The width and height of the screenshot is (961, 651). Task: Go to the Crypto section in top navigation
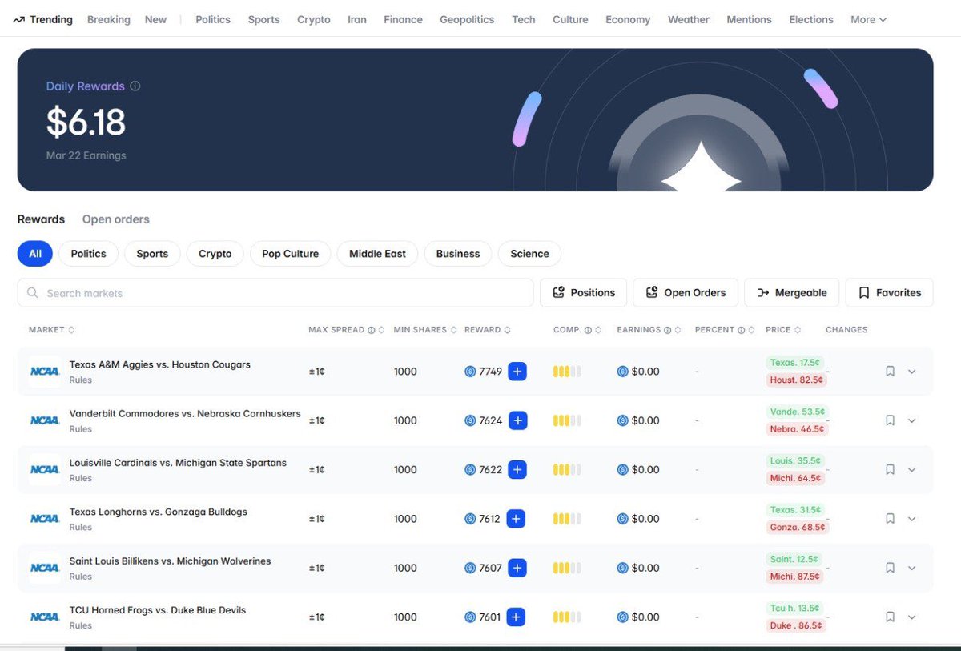(313, 20)
